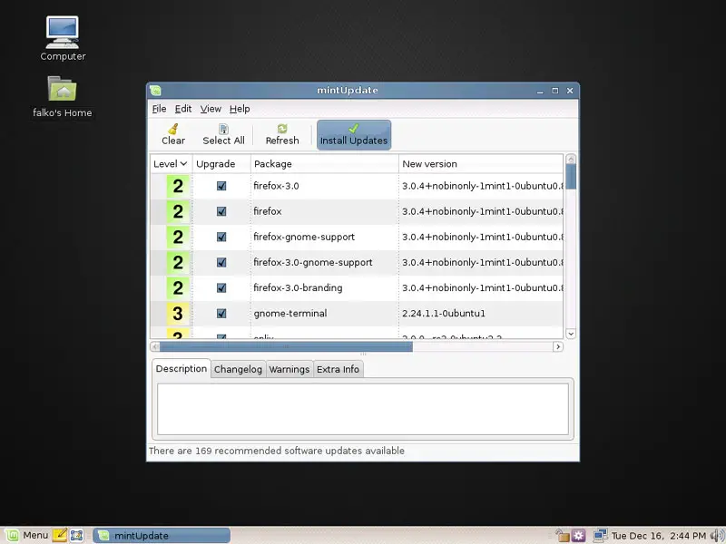Sort the list by the Package column header
Image resolution: width=726 pixels, height=544 pixels.
[324, 164]
